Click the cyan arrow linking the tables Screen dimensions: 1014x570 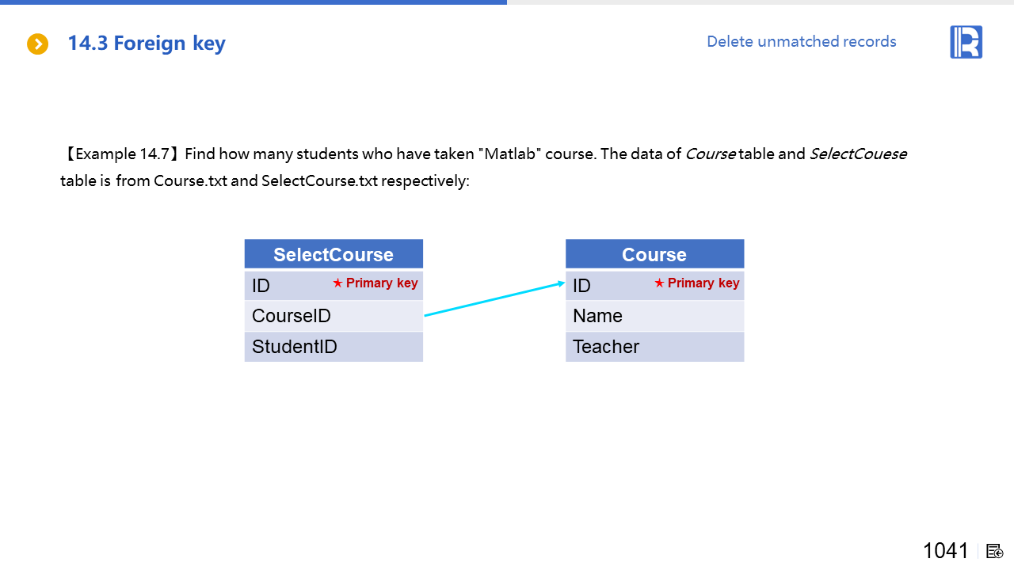494,299
